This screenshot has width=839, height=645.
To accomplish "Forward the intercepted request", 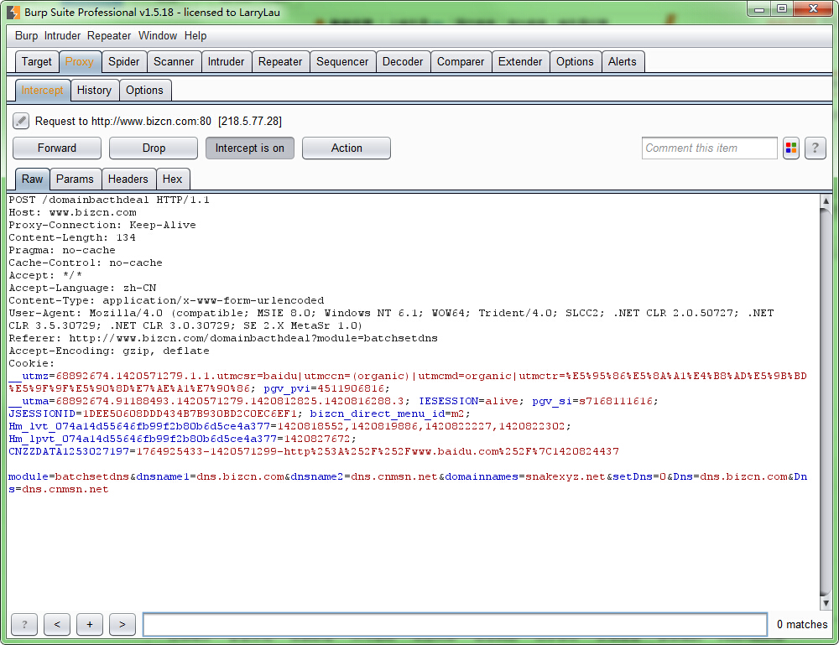I will (57, 148).
